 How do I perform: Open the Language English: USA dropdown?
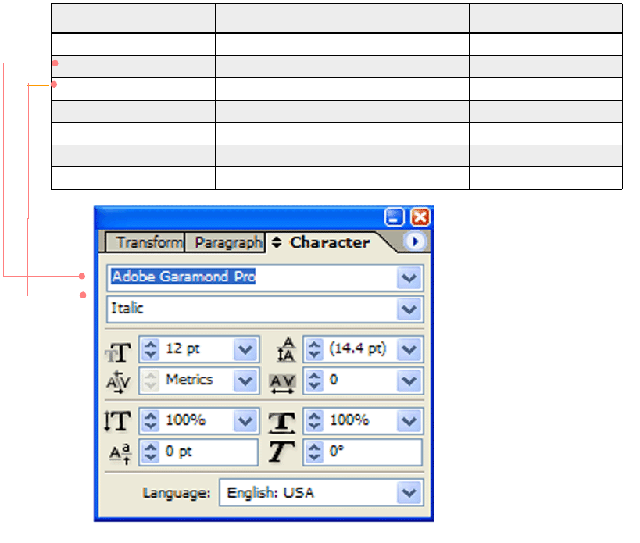pyautogui.click(x=409, y=493)
